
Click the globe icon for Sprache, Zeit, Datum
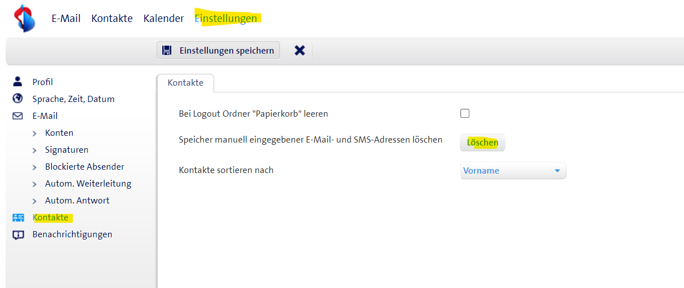pos(17,99)
